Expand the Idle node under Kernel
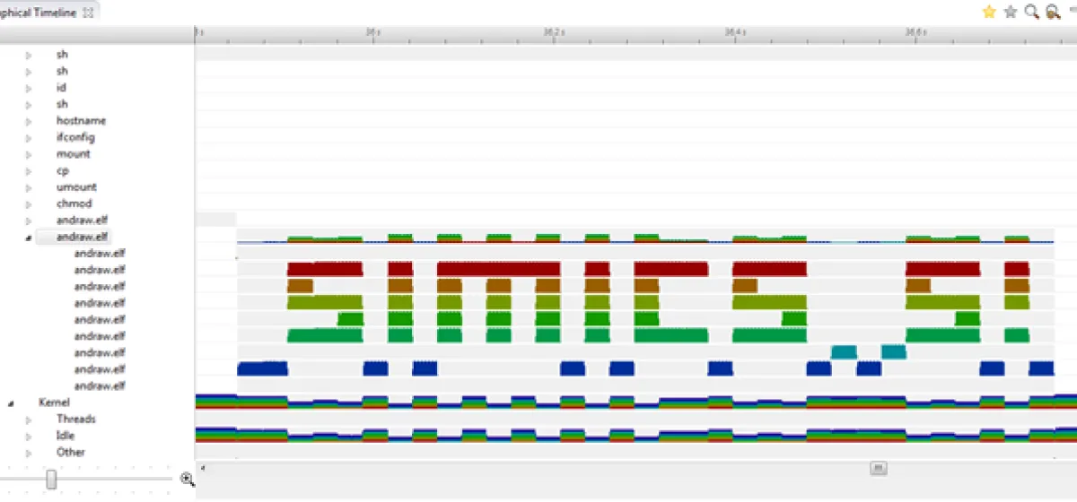 (29, 437)
